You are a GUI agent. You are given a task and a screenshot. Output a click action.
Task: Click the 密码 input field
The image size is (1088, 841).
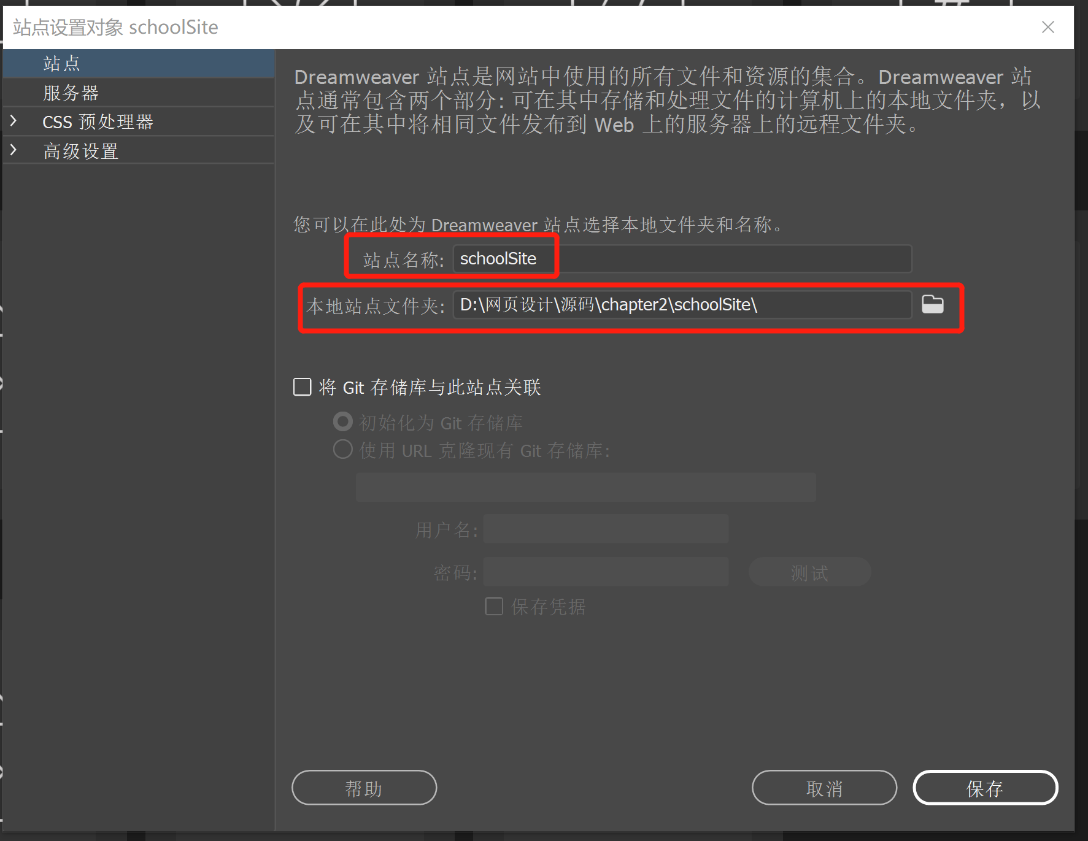click(606, 572)
